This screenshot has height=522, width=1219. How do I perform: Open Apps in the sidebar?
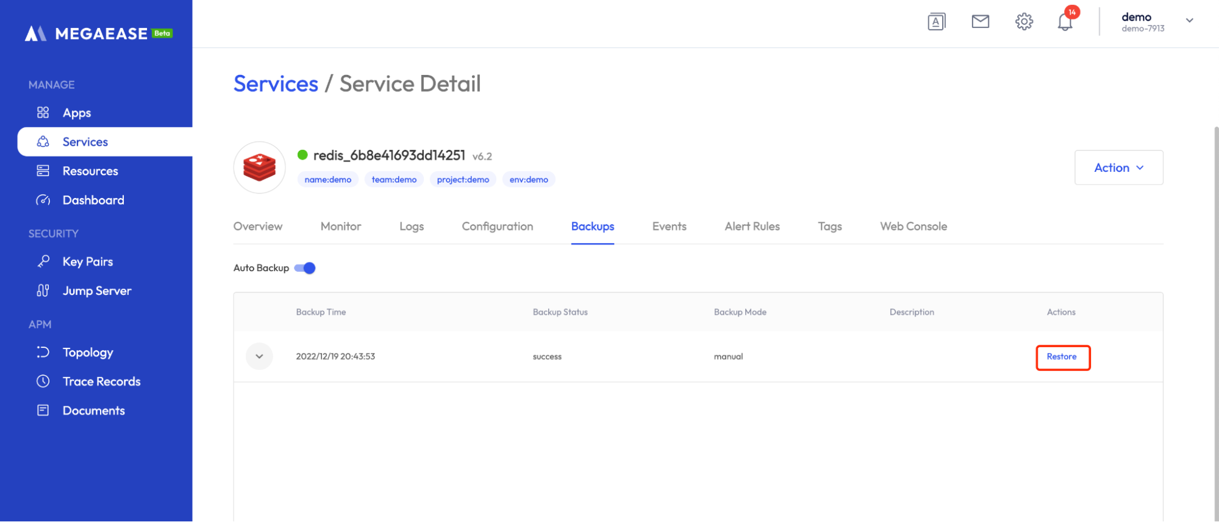point(77,113)
